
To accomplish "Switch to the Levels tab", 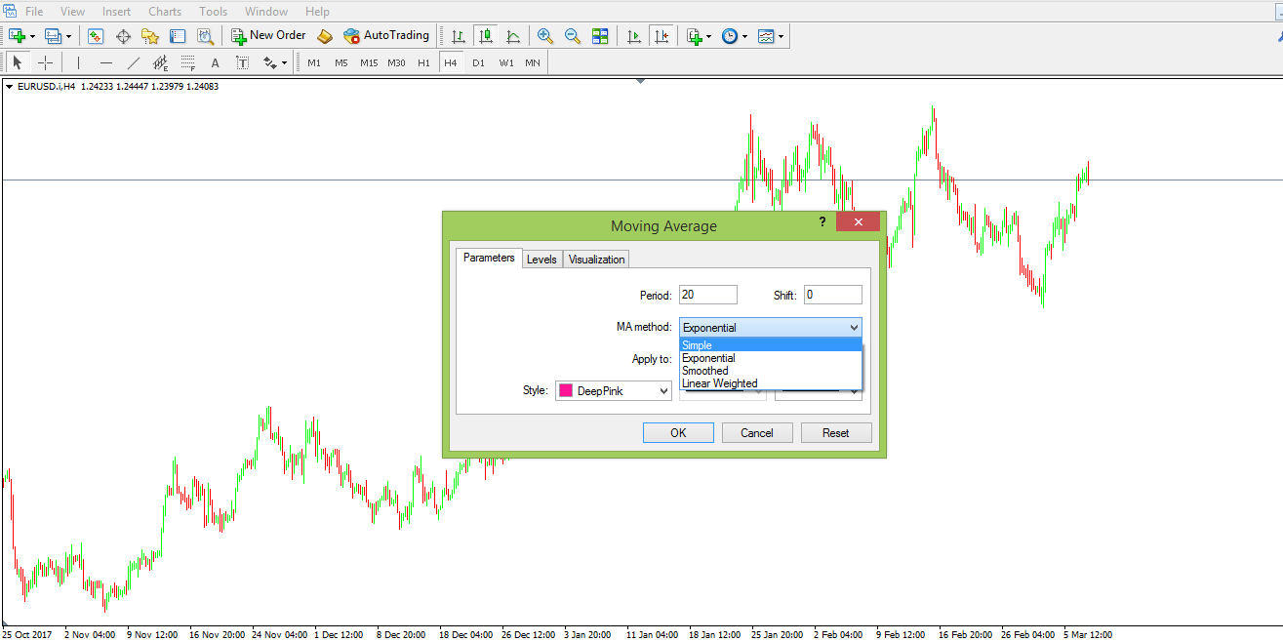I will (541, 259).
